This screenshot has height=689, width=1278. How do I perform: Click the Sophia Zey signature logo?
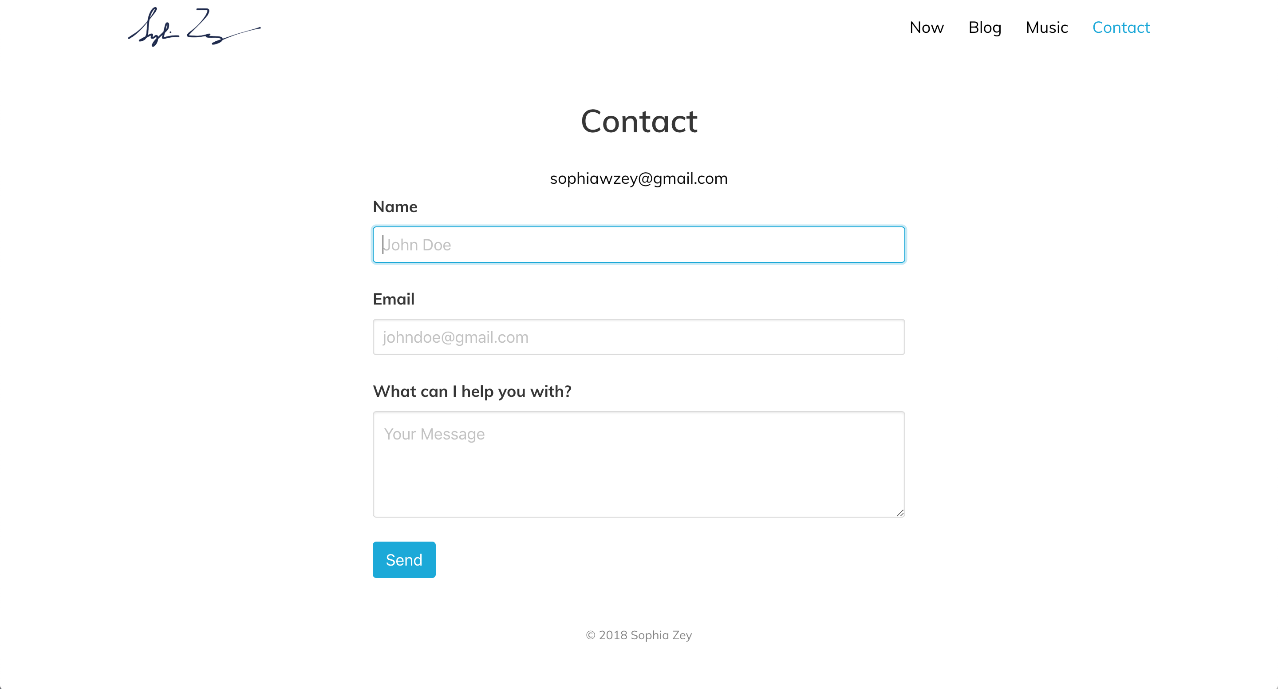pos(193,27)
